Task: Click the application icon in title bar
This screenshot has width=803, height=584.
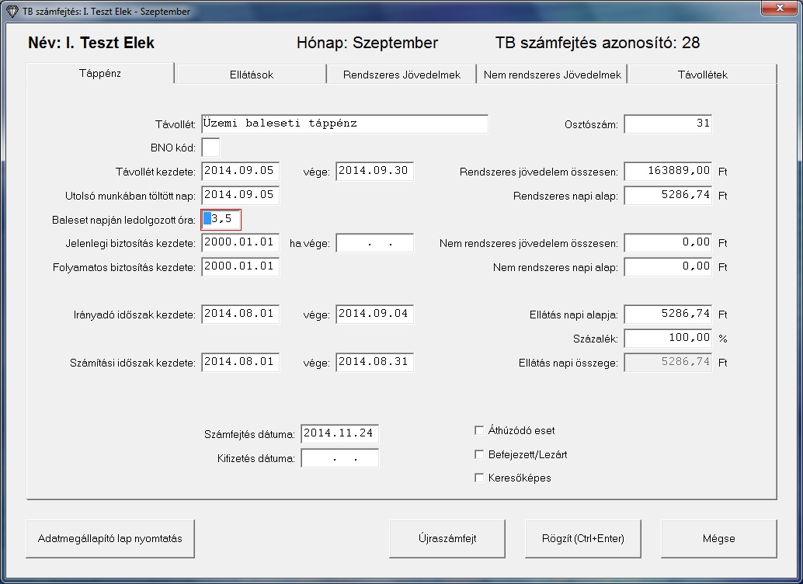Action: [12, 12]
